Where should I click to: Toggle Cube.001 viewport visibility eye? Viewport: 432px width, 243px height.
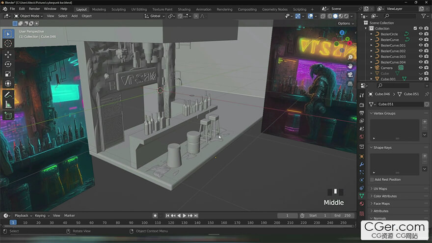(x=421, y=79)
